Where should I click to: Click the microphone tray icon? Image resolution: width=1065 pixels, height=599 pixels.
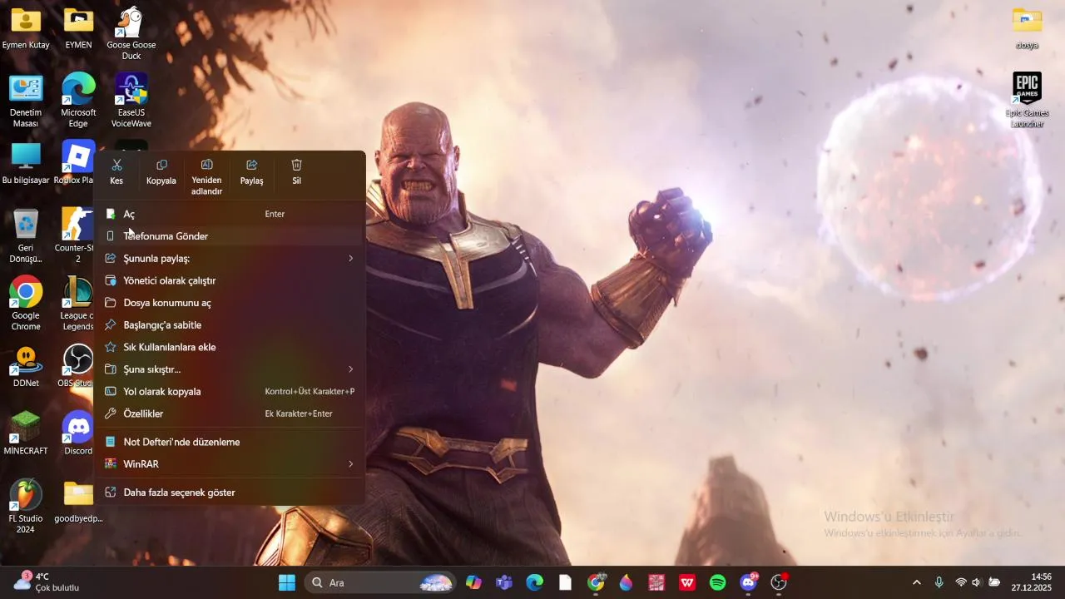(x=939, y=582)
